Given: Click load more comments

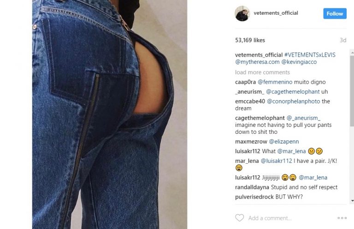Looking at the screenshot, I should point(262,72).
